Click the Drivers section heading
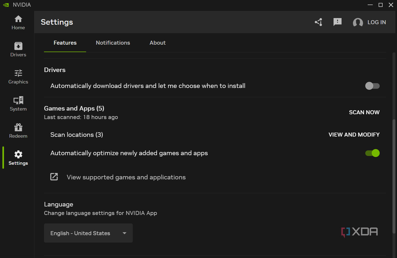 click(x=55, y=70)
